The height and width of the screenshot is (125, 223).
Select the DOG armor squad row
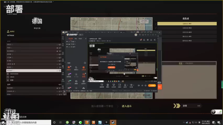[x=34, y=94]
